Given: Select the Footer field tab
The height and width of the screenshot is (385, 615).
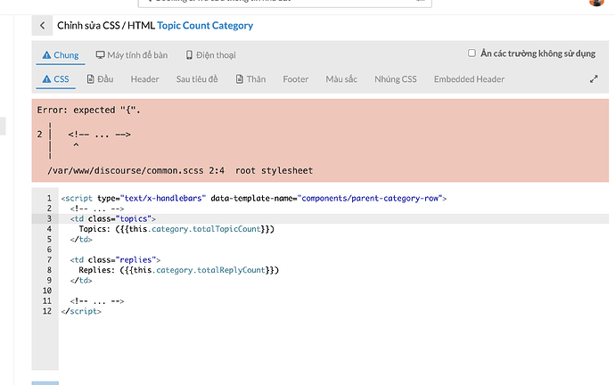Looking at the screenshot, I should tap(296, 79).
